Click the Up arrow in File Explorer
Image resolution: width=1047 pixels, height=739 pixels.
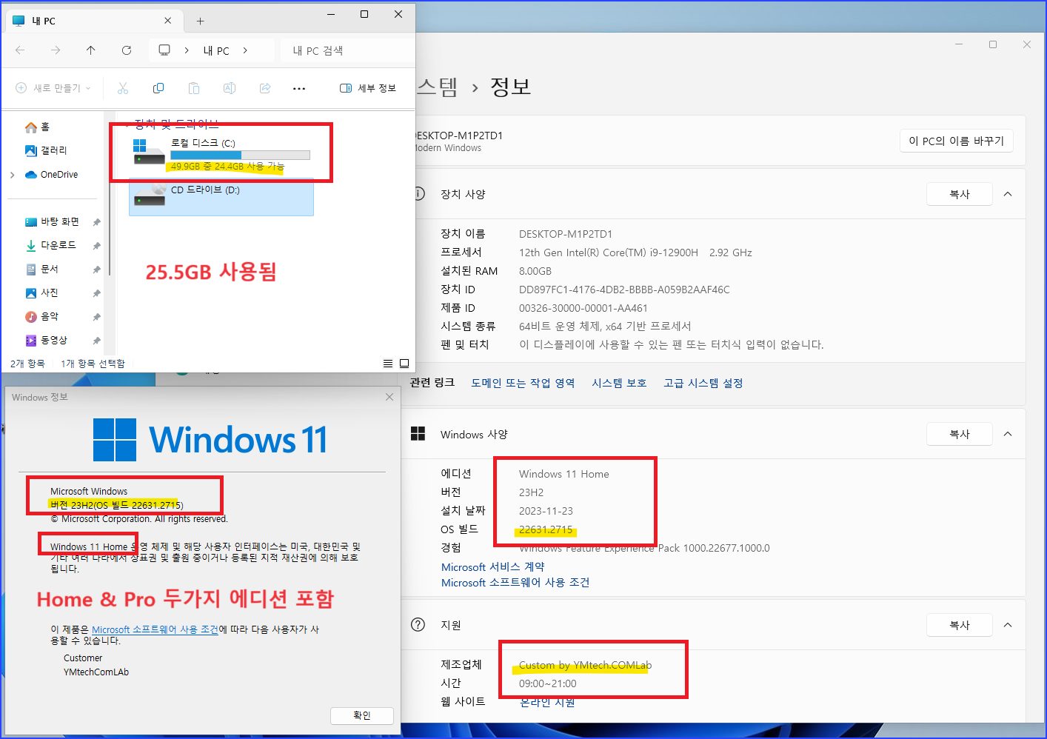tap(91, 50)
